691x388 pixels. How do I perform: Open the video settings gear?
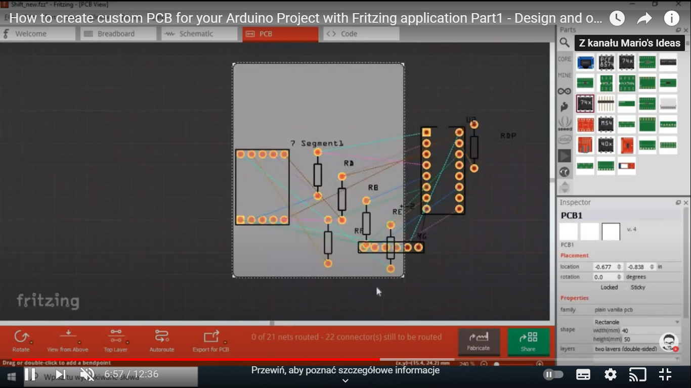611,374
